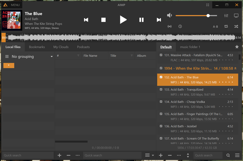
Task: Skip to the previous track
Action: pyautogui.click(x=86, y=20)
